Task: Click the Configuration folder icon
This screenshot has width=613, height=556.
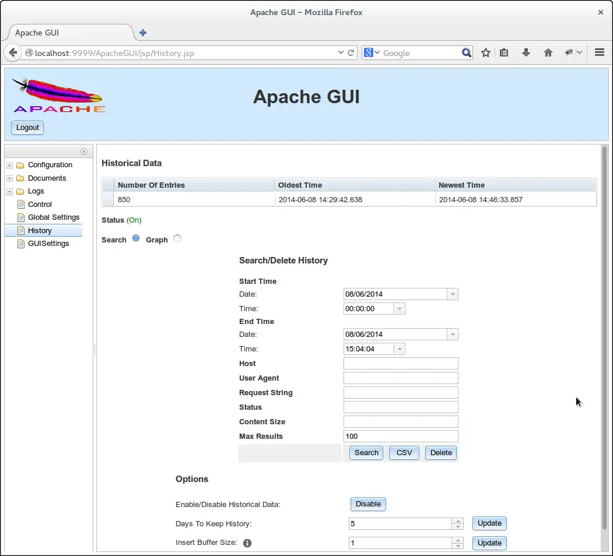Action: click(20, 165)
